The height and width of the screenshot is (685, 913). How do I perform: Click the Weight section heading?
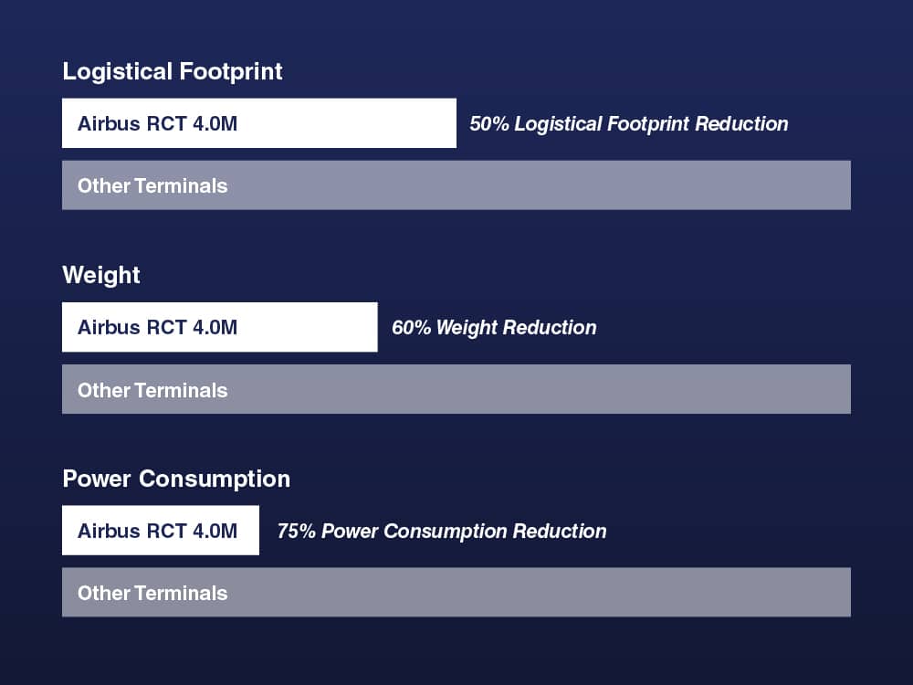click(x=101, y=276)
